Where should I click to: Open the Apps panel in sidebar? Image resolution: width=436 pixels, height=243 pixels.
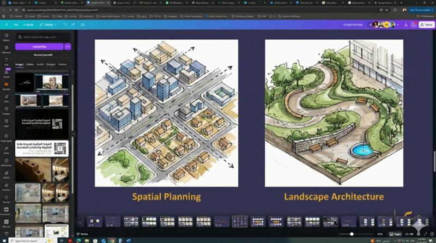pos(6,123)
